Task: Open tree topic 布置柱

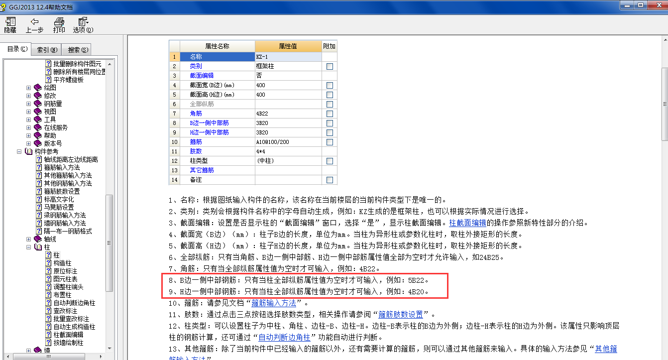Action: point(63,295)
